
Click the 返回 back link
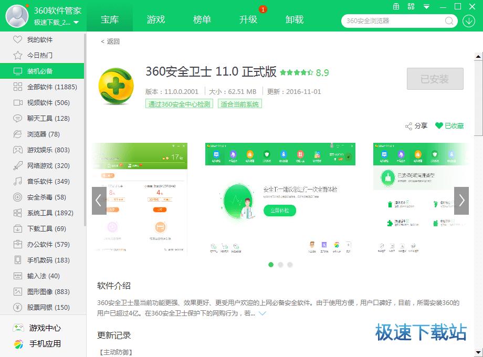110,41
